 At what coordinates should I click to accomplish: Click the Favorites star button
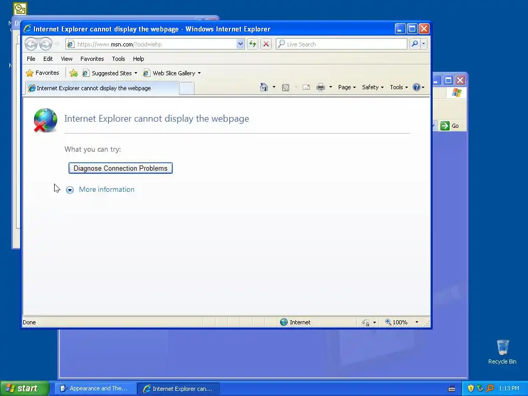tap(43, 73)
